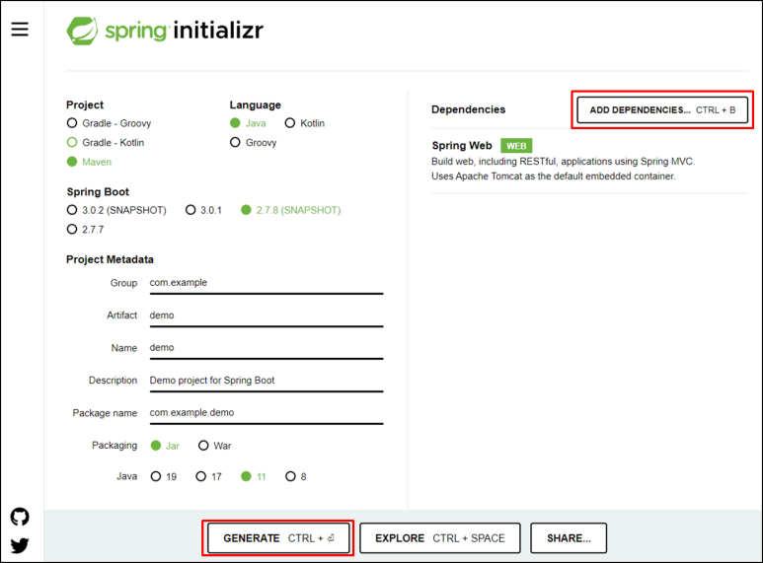Set Java version to 8
Screen dimensions: 763x563
tap(296, 476)
